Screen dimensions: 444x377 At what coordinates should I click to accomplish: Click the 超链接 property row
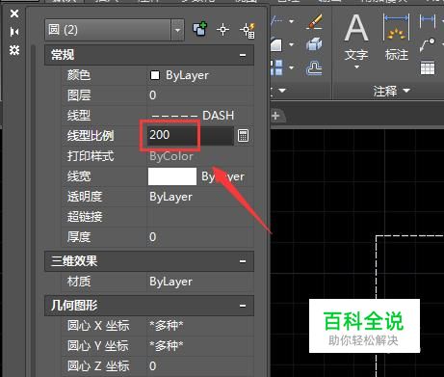[158, 217]
